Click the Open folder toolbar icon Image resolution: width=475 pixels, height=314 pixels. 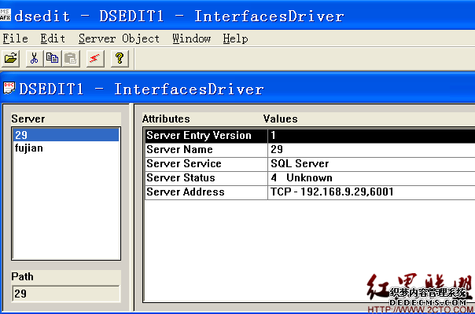[x=11, y=58]
